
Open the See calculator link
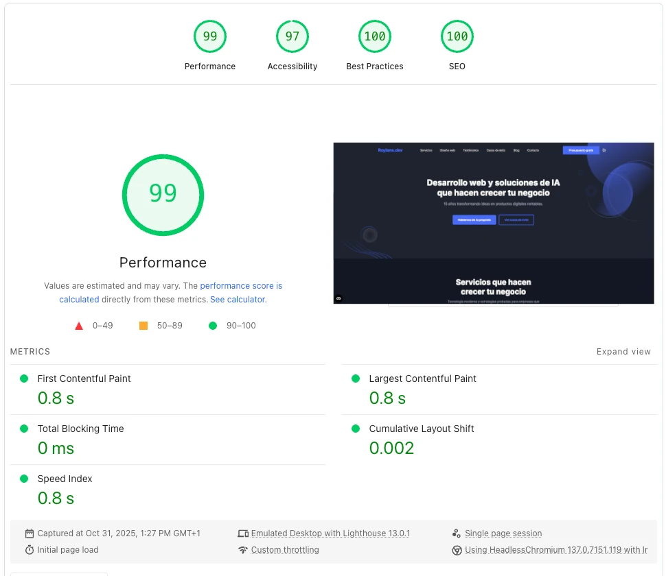coord(237,299)
